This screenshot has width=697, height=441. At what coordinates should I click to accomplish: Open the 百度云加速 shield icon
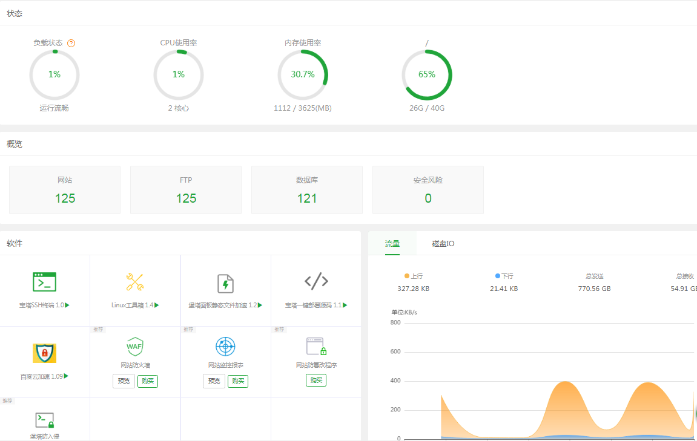point(44,353)
